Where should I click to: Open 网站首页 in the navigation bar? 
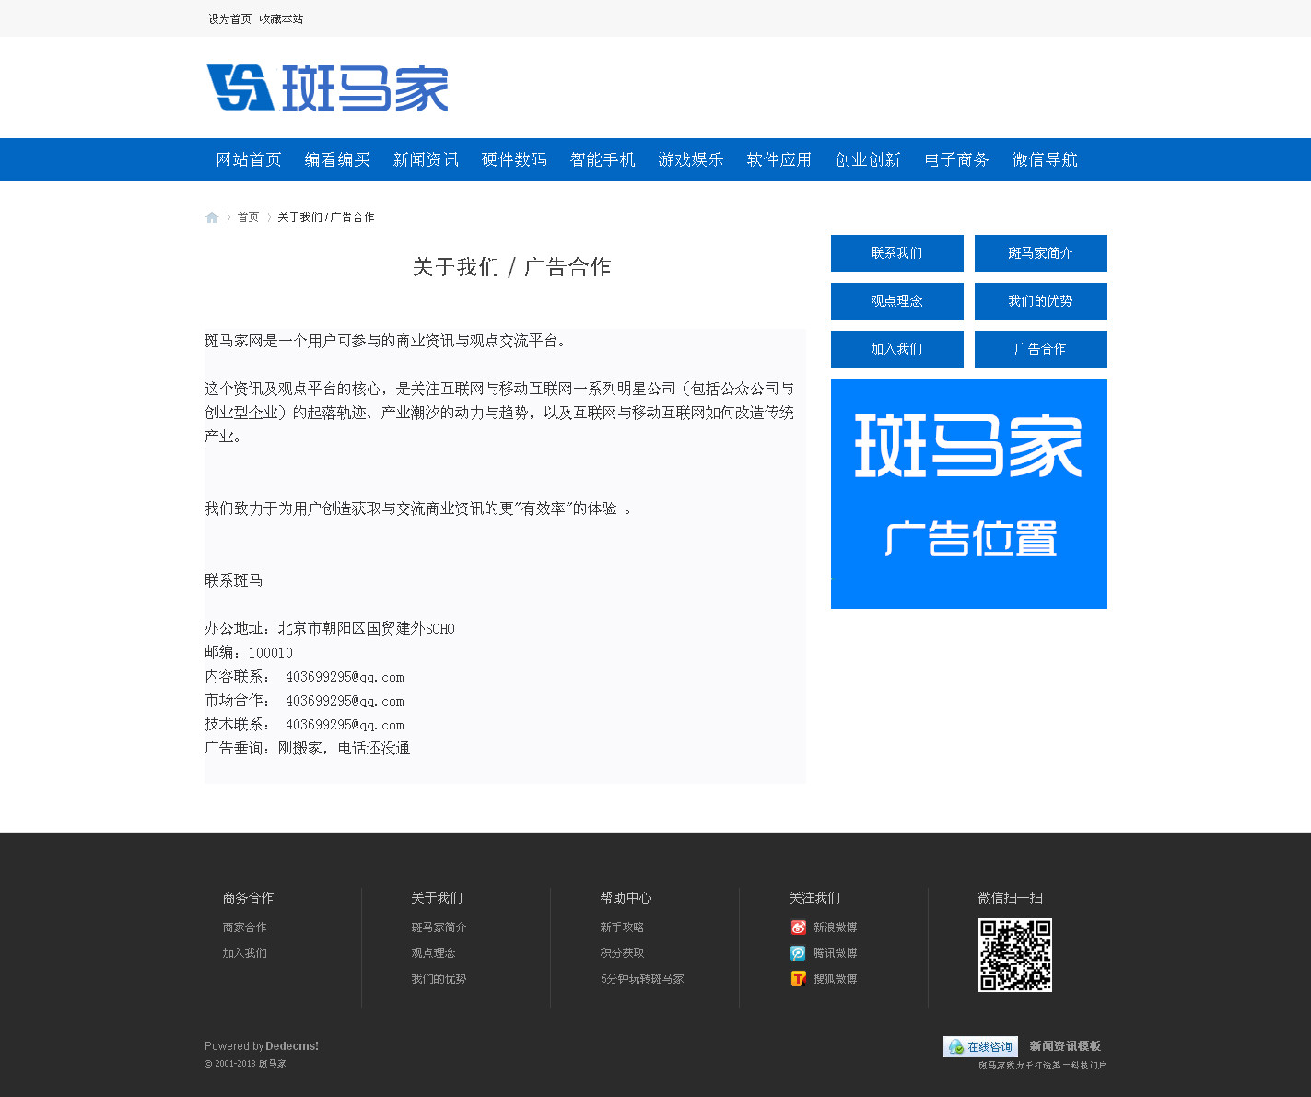(x=249, y=160)
